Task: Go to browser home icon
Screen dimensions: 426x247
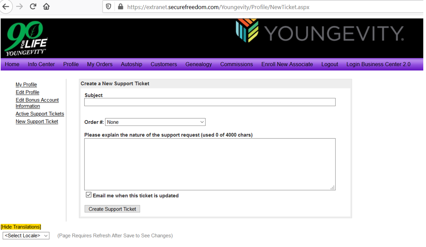Action: click(46, 7)
